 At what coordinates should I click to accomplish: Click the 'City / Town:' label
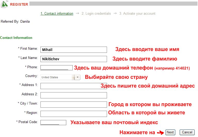28,103
